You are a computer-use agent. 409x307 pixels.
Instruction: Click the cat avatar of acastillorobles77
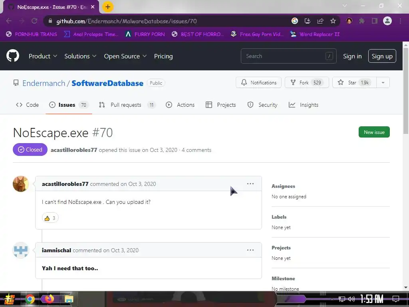pos(21,184)
